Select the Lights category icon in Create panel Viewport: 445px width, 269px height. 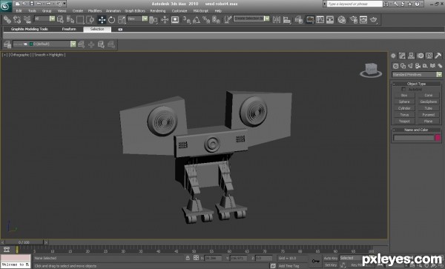410,66
